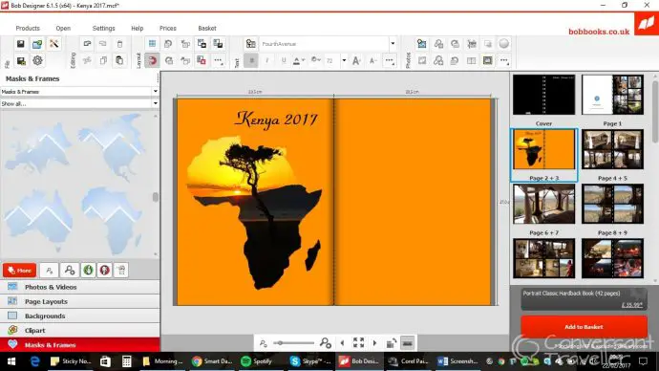Toggle bold text formatting

pyautogui.click(x=251, y=60)
